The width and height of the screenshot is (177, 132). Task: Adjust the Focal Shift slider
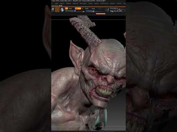pos(117,8)
